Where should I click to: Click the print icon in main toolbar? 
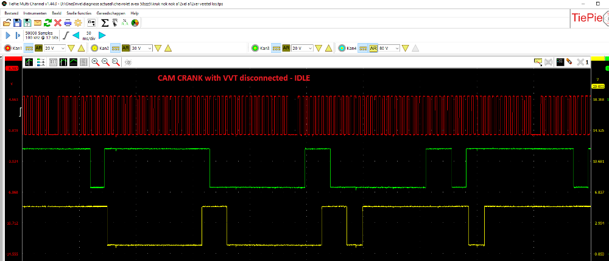click(68, 23)
